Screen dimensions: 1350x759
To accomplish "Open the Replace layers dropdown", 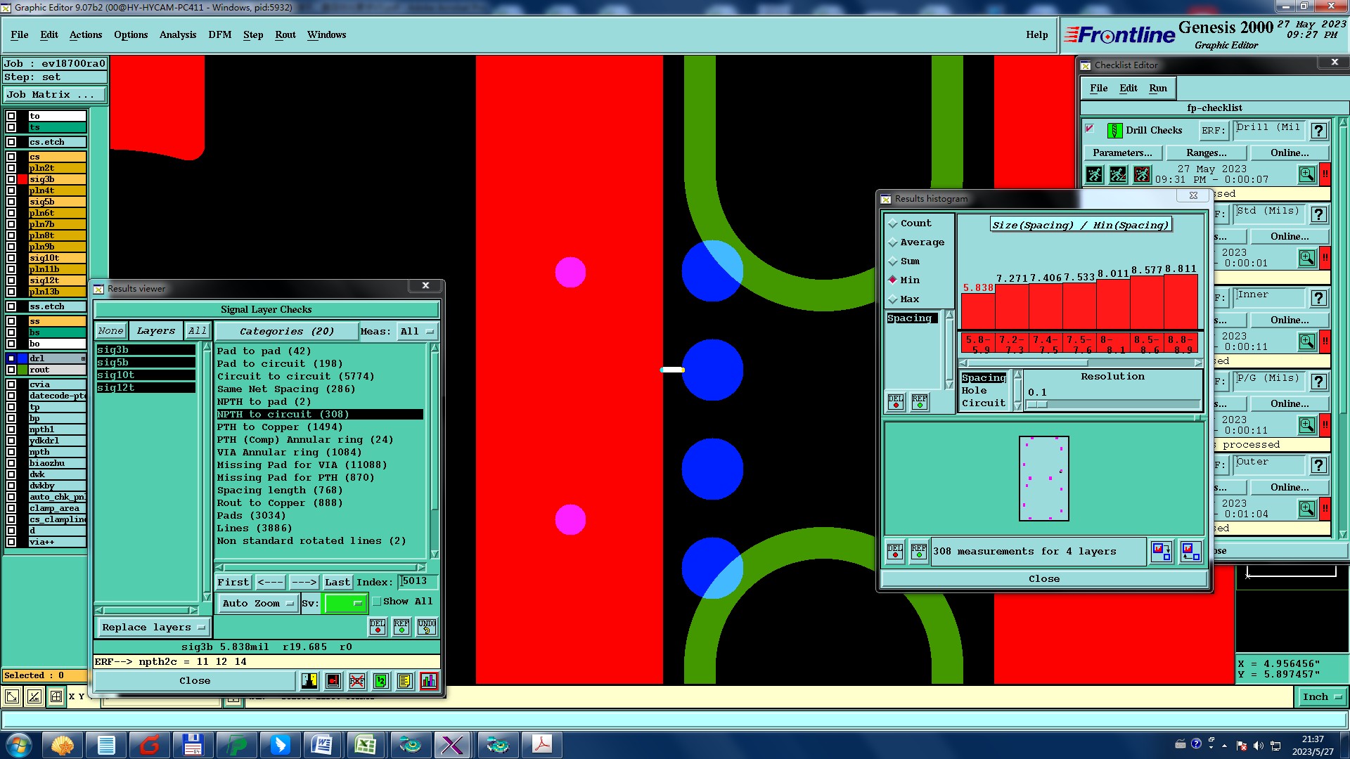I will (153, 628).
